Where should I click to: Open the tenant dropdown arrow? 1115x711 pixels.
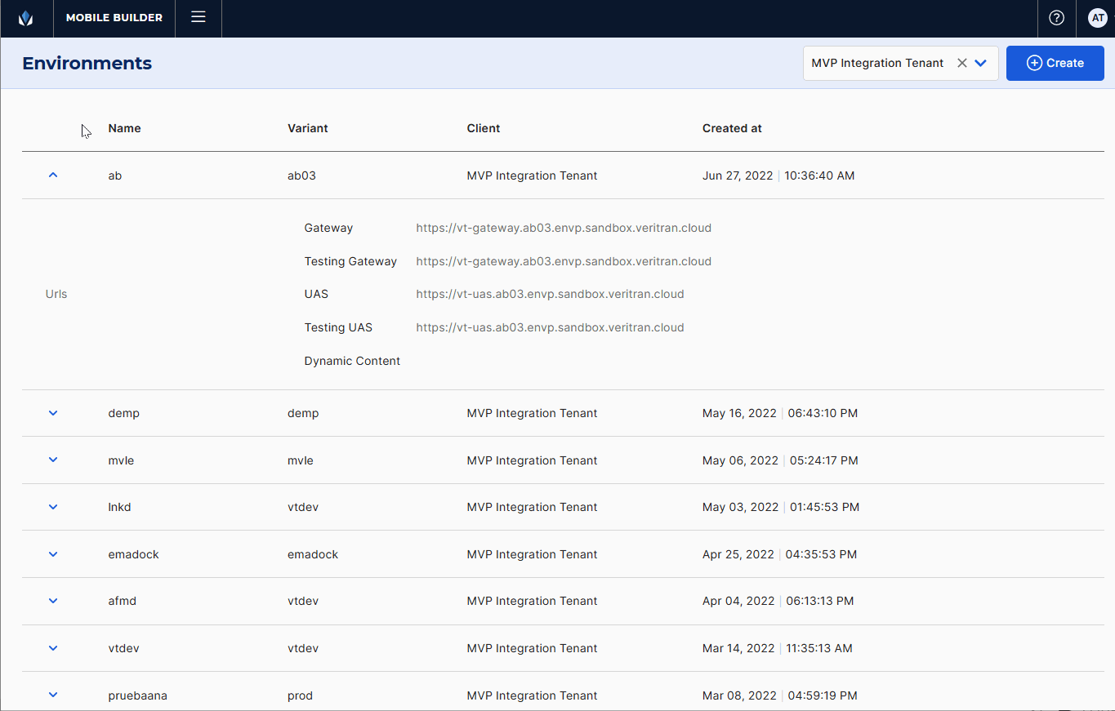[x=981, y=63]
